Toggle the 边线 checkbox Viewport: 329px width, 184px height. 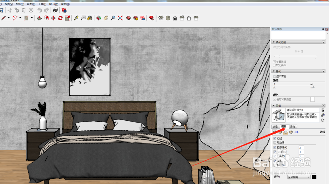275,138
